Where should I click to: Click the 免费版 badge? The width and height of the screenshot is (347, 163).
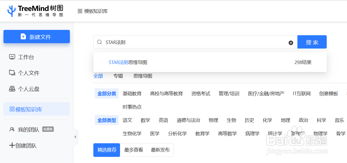tap(48, 129)
